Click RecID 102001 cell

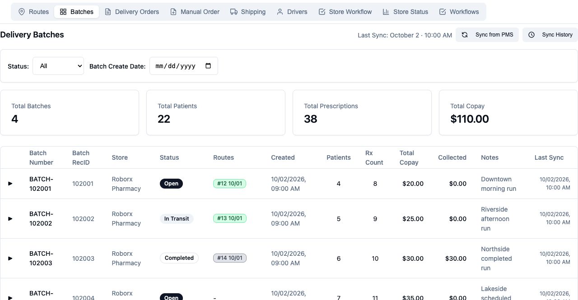[x=83, y=184]
